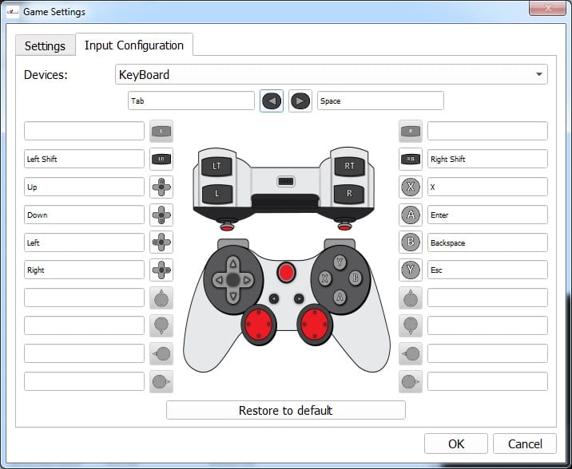Click the right-side stick right icon

point(411,381)
